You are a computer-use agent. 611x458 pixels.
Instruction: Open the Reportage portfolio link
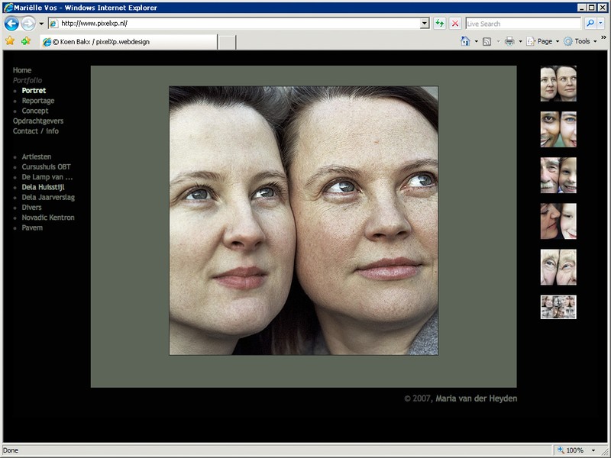click(38, 101)
